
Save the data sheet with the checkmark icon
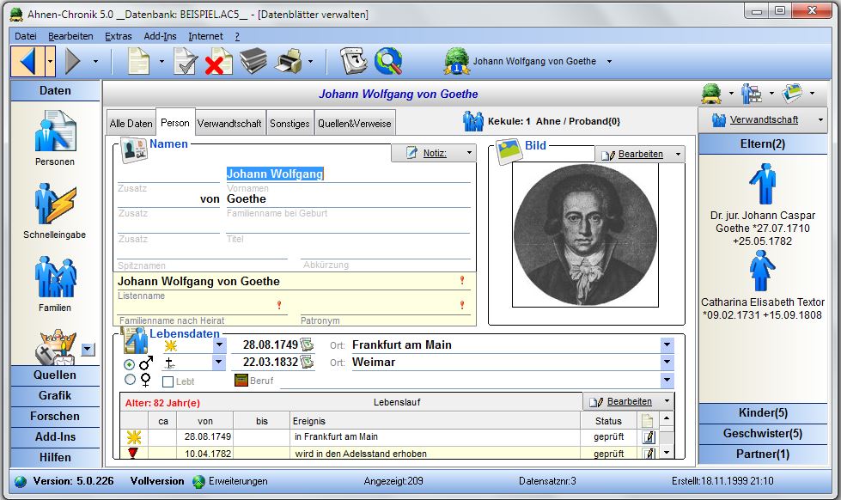coord(186,61)
